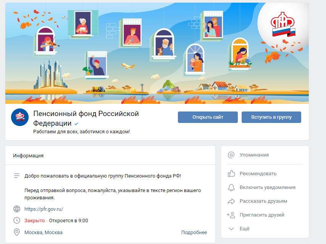This screenshot has width=326, height=244.
Task: Select Рекомендовать in the side menu
Action: 258,174
